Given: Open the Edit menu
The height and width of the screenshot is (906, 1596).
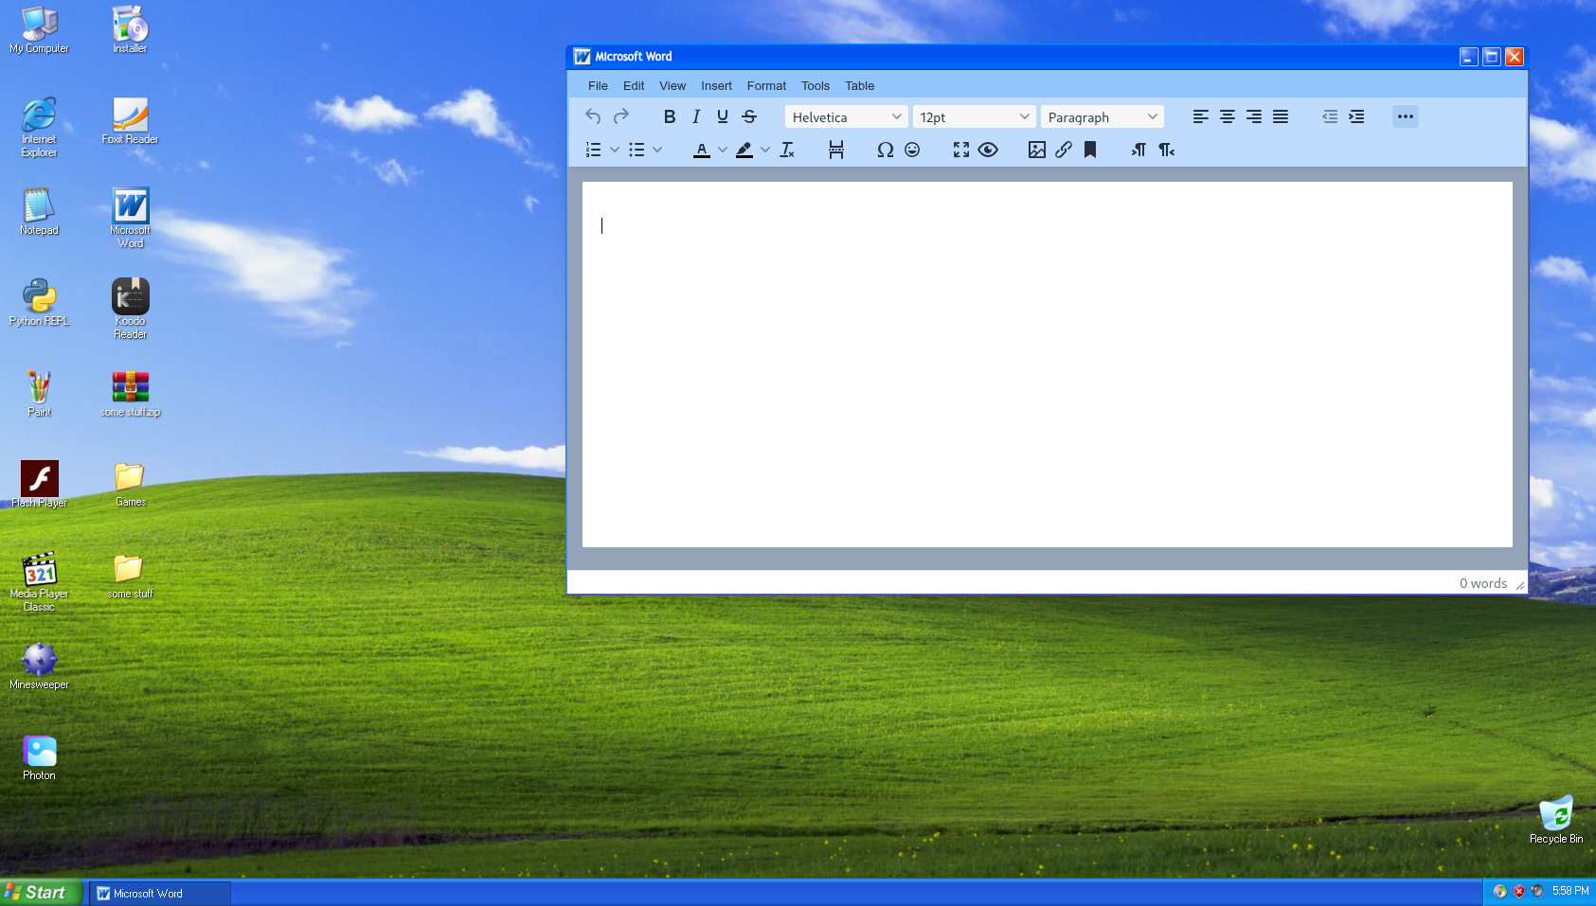Looking at the screenshot, I should [634, 85].
